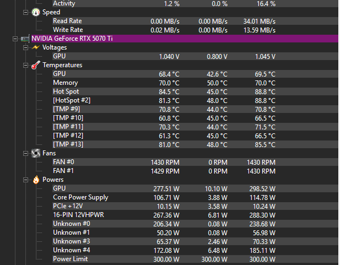Select the Unknown #4 row
Viewport: 340px width, 265px height.
point(195,250)
